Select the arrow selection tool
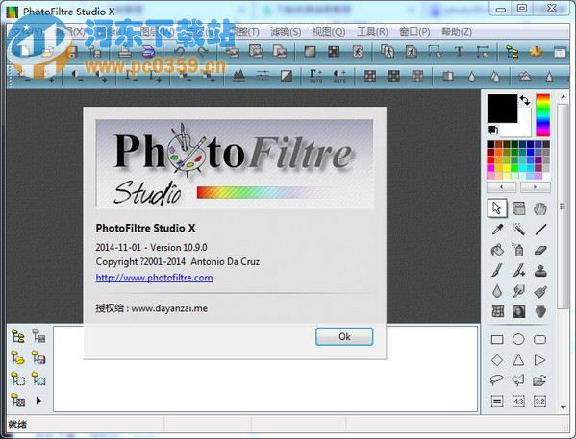Viewport: 576px width, 439px height. click(497, 208)
